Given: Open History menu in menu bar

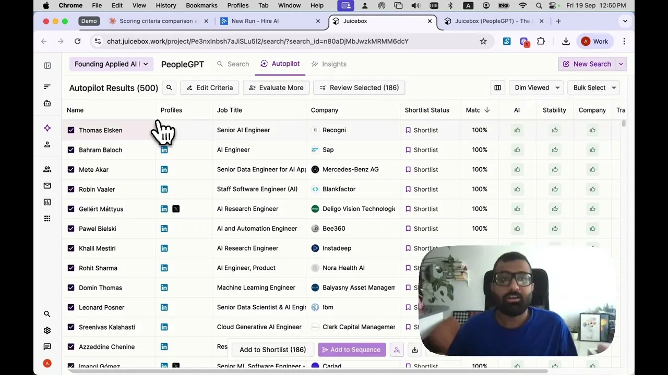Looking at the screenshot, I should point(166,5).
